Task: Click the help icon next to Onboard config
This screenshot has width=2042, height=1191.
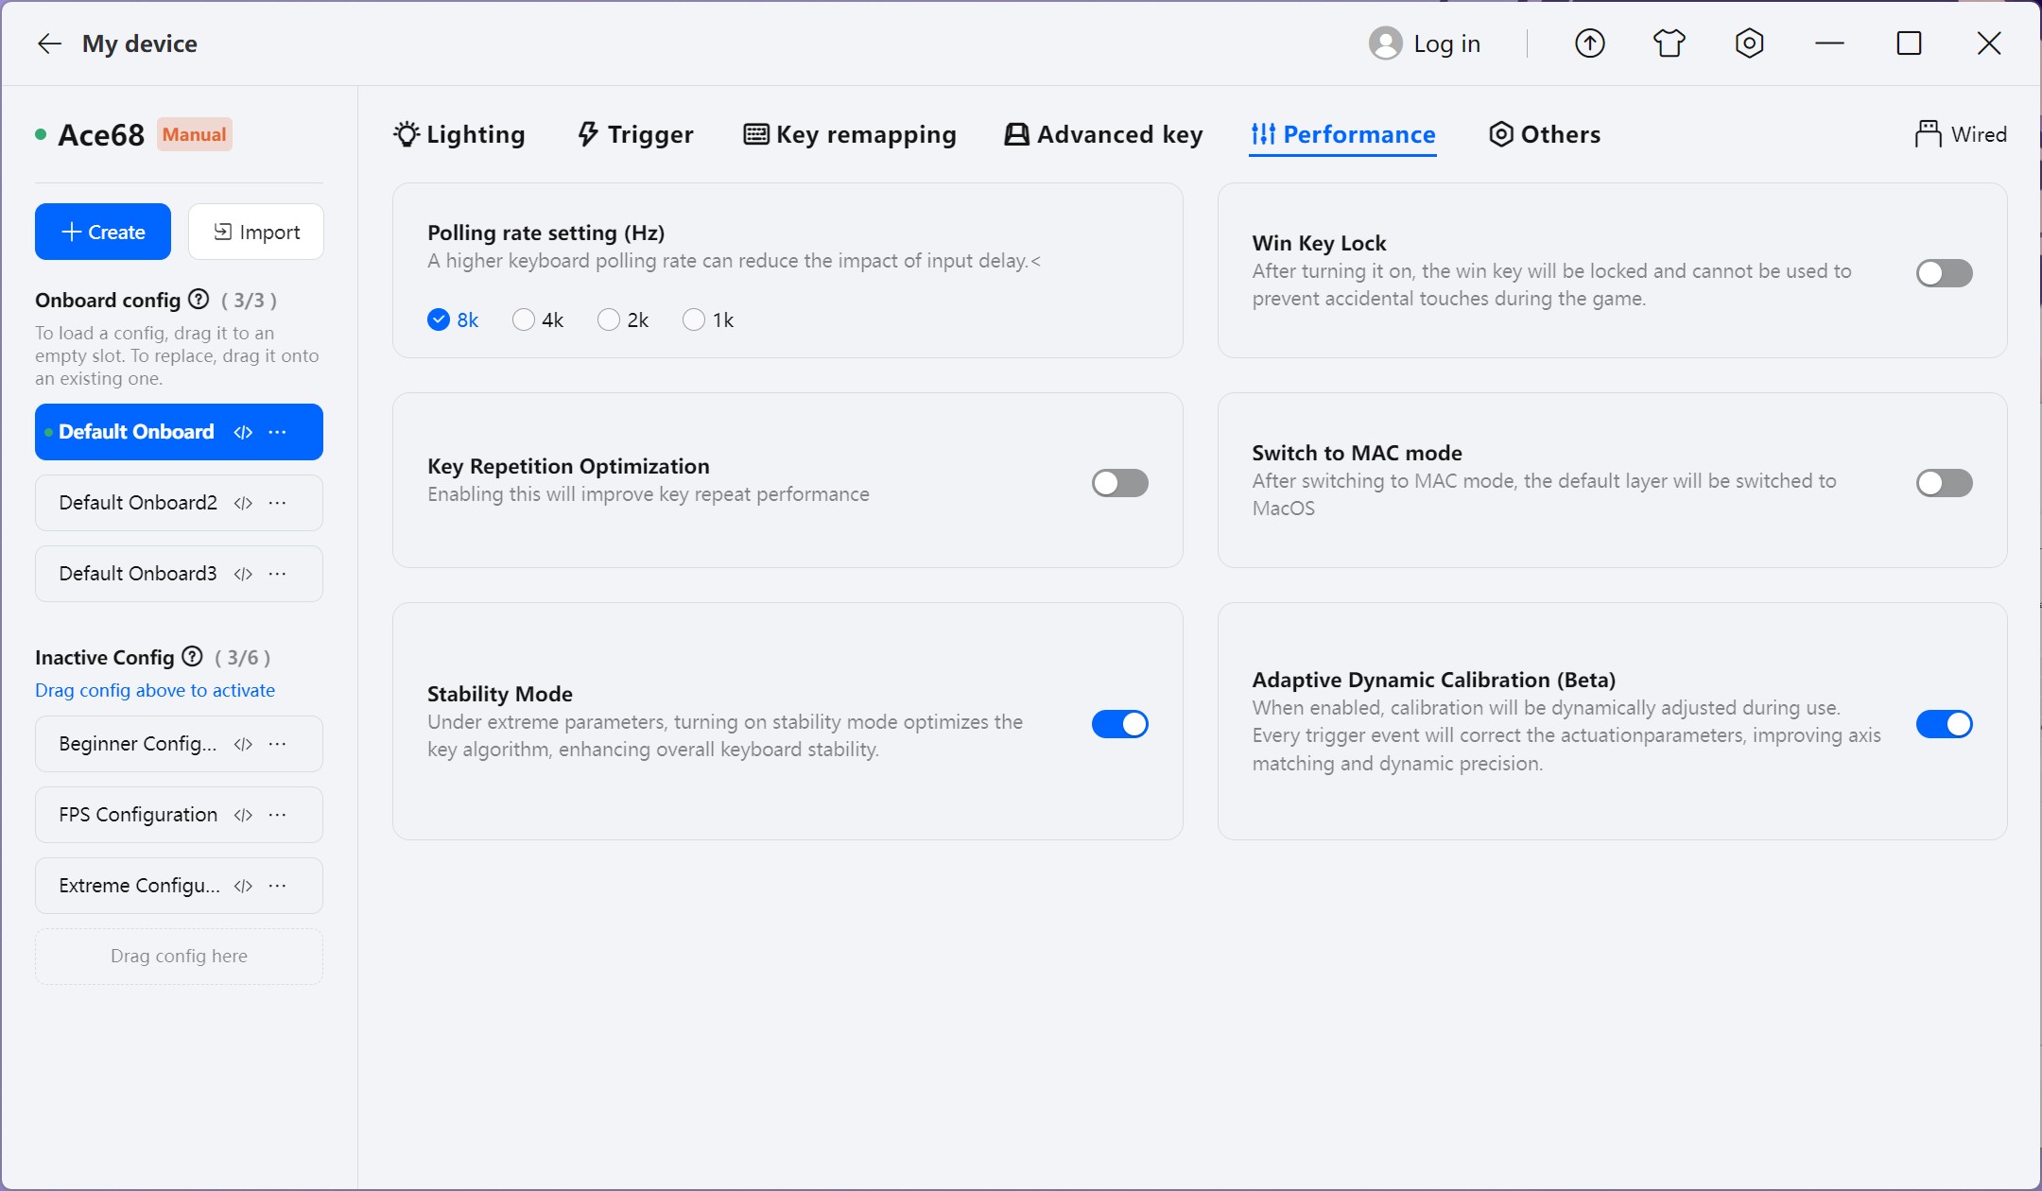Action: [199, 300]
